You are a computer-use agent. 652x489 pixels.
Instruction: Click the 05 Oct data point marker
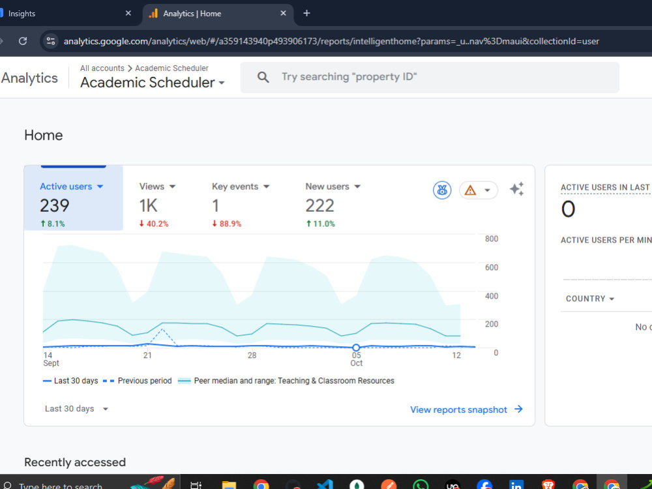pyautogui.click(x=356, y=348)
